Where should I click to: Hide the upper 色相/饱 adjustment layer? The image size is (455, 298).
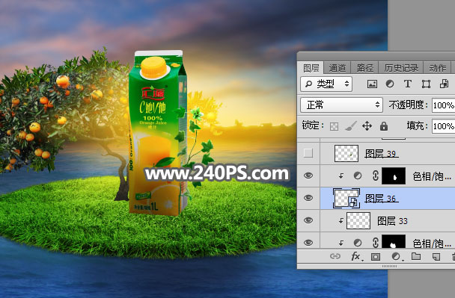pos(308,176)
